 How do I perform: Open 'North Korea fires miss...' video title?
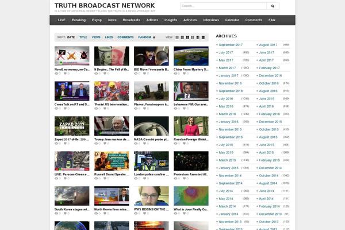[x=112, y=209]
